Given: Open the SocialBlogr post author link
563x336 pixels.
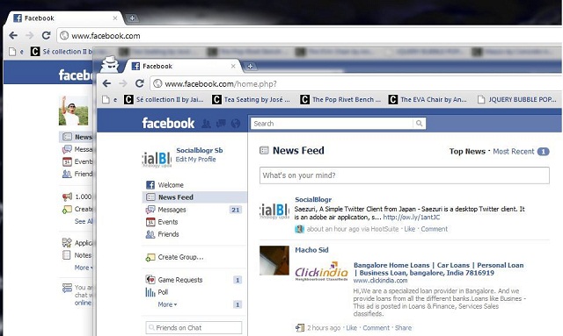Looking at the screenshot, I should point(313,199).
